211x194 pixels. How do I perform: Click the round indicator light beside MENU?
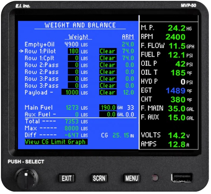(155, 178)
